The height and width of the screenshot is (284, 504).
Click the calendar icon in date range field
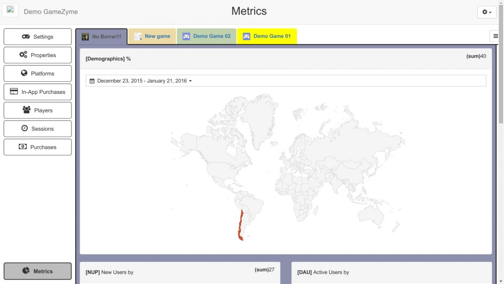[92, 81]
